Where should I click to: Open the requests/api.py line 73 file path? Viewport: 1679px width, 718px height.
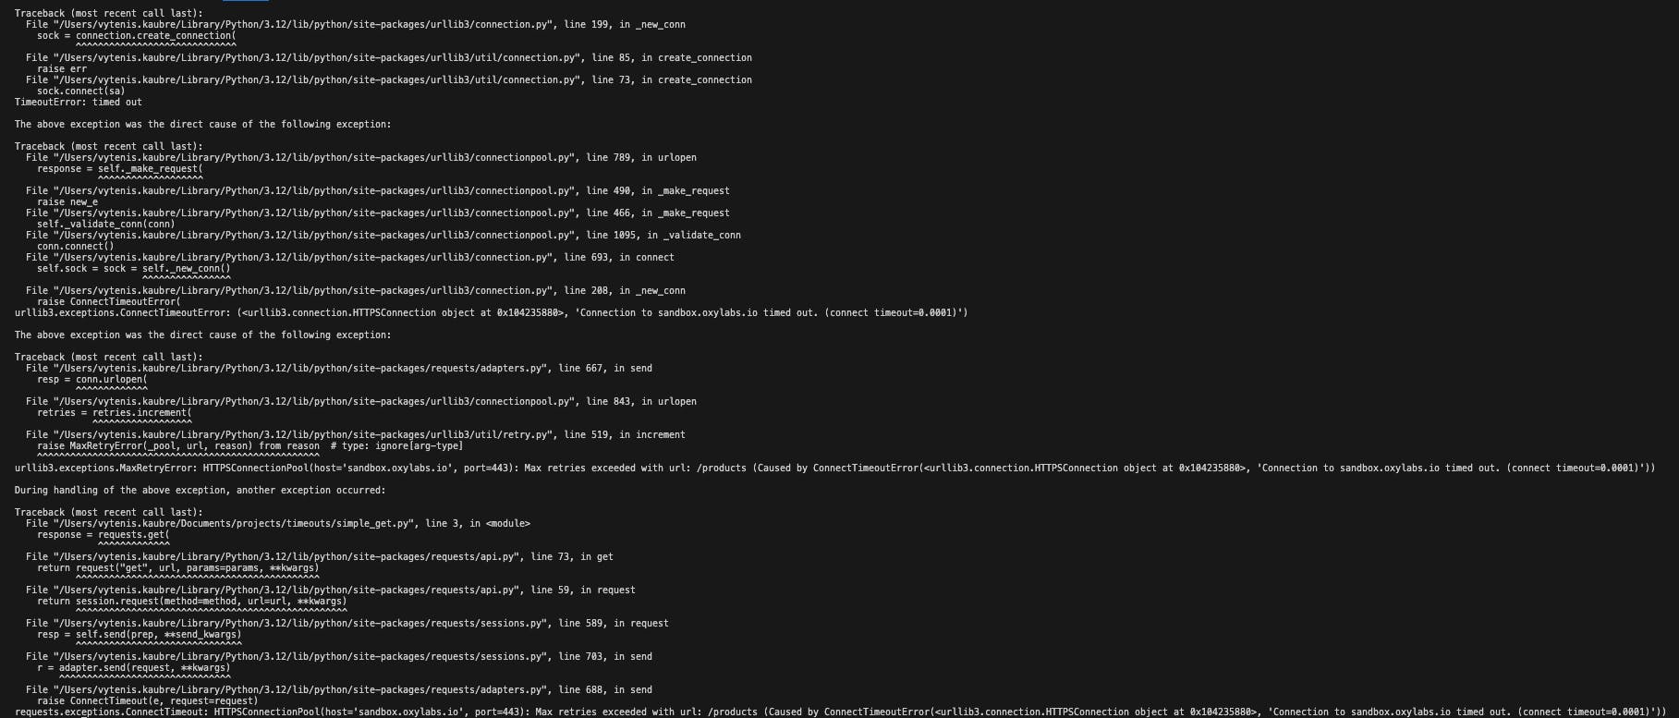point(287,557)
